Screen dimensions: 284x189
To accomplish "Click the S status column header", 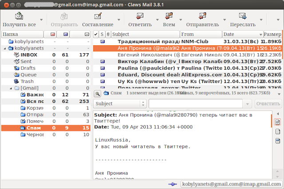I will (102, 34).
